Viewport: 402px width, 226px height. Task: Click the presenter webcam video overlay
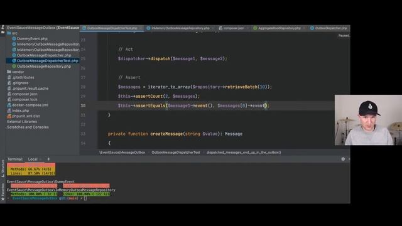click(x=368, y=120)
